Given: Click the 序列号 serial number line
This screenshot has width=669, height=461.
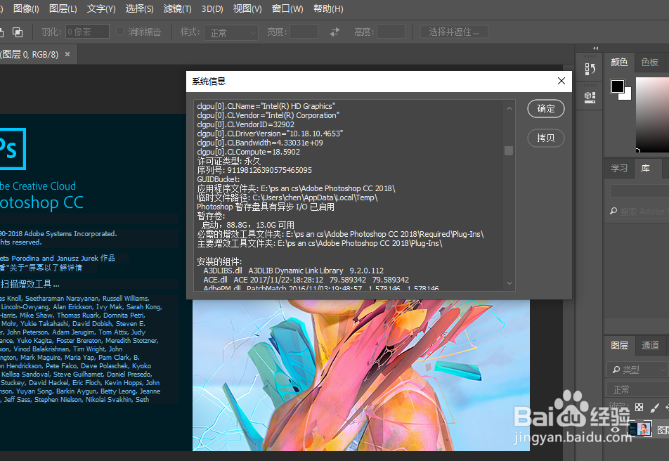Looking at the screenshot, I should pos(254,170).
